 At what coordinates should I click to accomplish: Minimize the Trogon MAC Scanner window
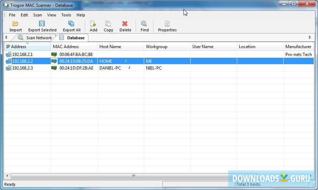284,4
